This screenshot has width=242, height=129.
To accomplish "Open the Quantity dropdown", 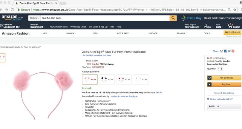I will pyautogui.click(x=220, y=69).
